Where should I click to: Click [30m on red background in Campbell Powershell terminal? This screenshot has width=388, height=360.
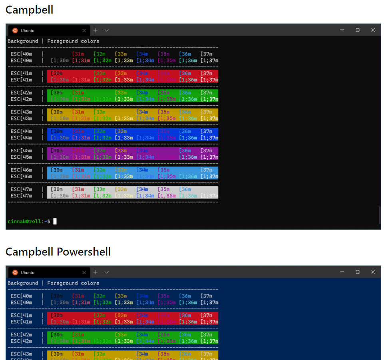click(57, 315)
